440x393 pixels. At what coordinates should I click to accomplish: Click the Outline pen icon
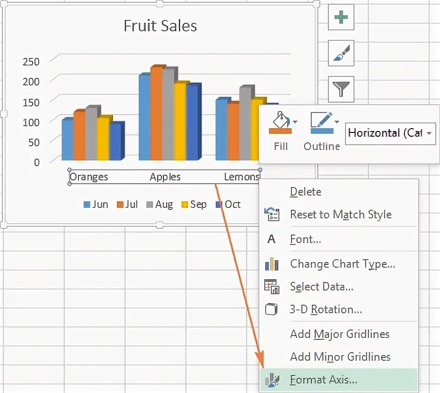coord(321,122)
